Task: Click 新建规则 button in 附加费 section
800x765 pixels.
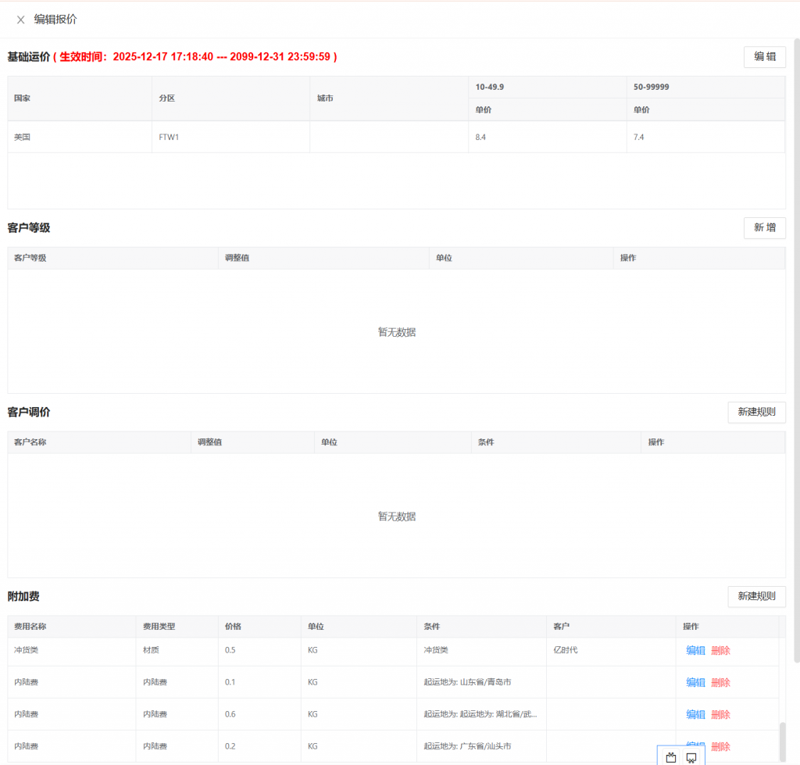Action: [756, 597]
